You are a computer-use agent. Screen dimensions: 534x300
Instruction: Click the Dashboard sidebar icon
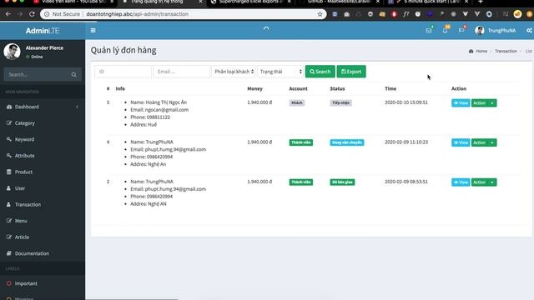point(9,107)
